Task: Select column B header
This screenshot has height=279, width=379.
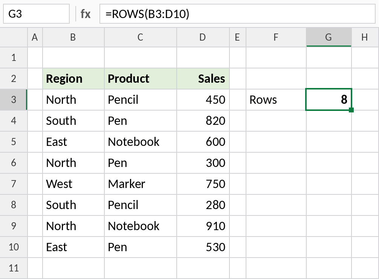Action: [73, 37]
